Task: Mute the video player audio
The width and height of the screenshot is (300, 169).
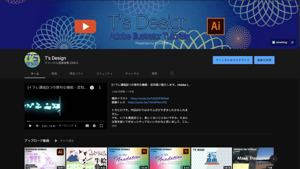Action: tap(37, 125)
